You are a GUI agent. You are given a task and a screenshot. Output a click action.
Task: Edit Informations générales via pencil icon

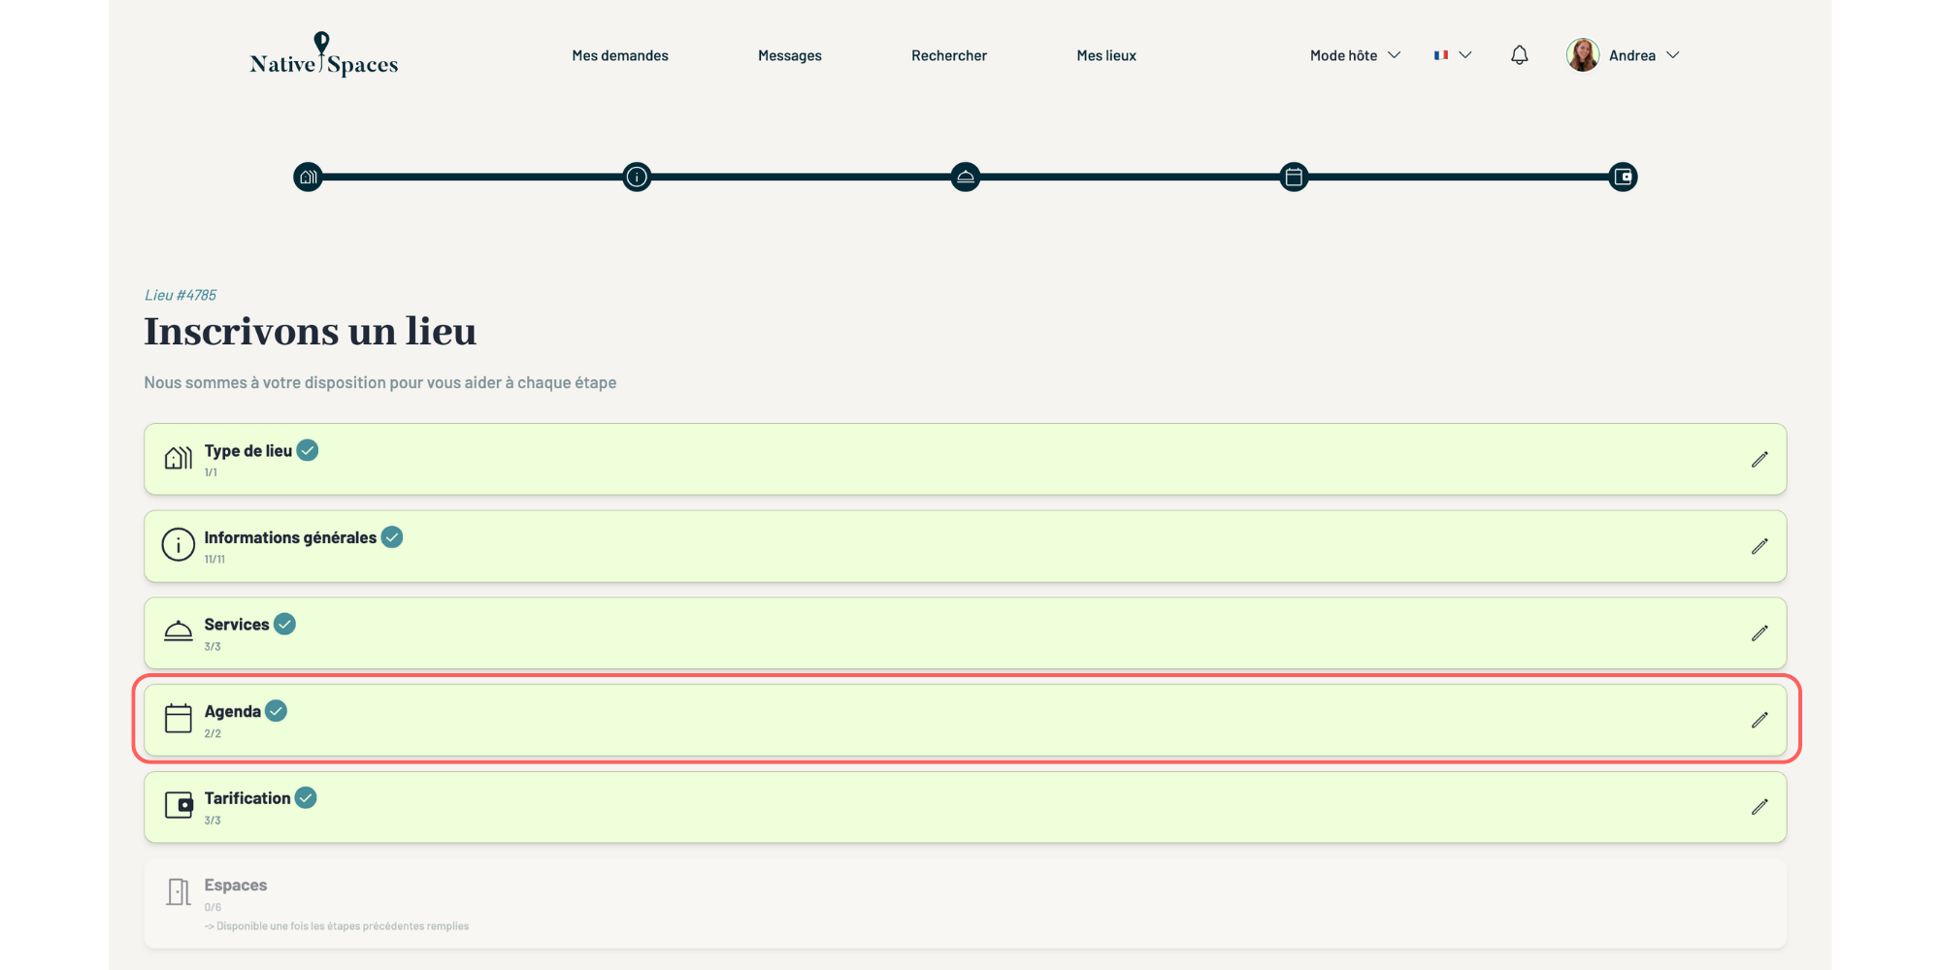tap(1760, 547)
